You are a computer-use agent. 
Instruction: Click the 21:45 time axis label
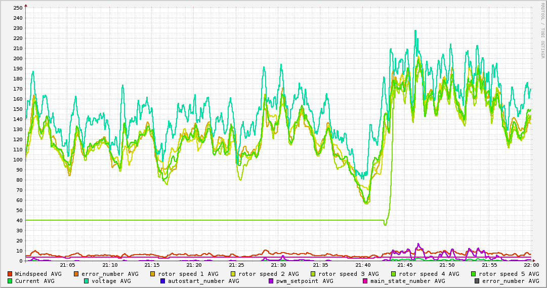405,265
